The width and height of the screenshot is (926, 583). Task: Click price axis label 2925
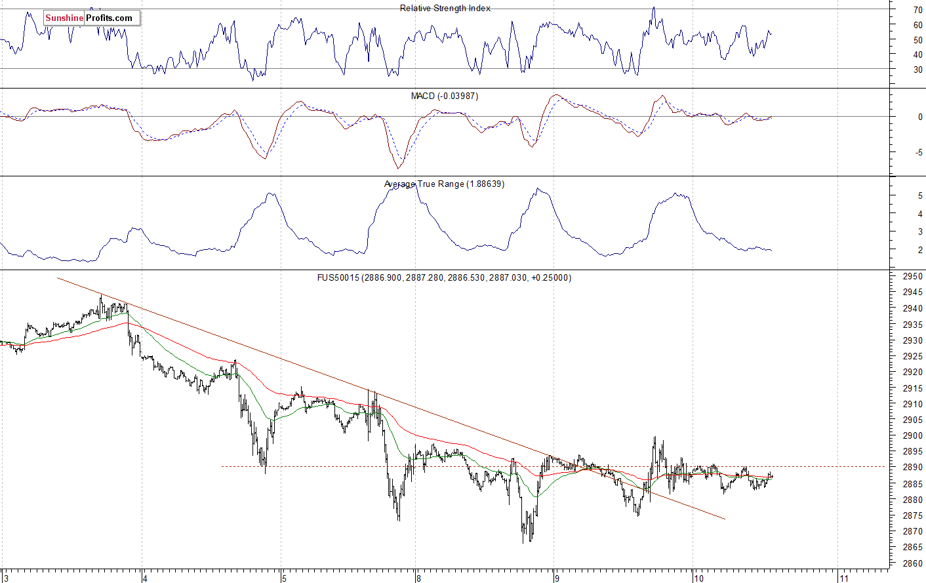tap(913, 356)
